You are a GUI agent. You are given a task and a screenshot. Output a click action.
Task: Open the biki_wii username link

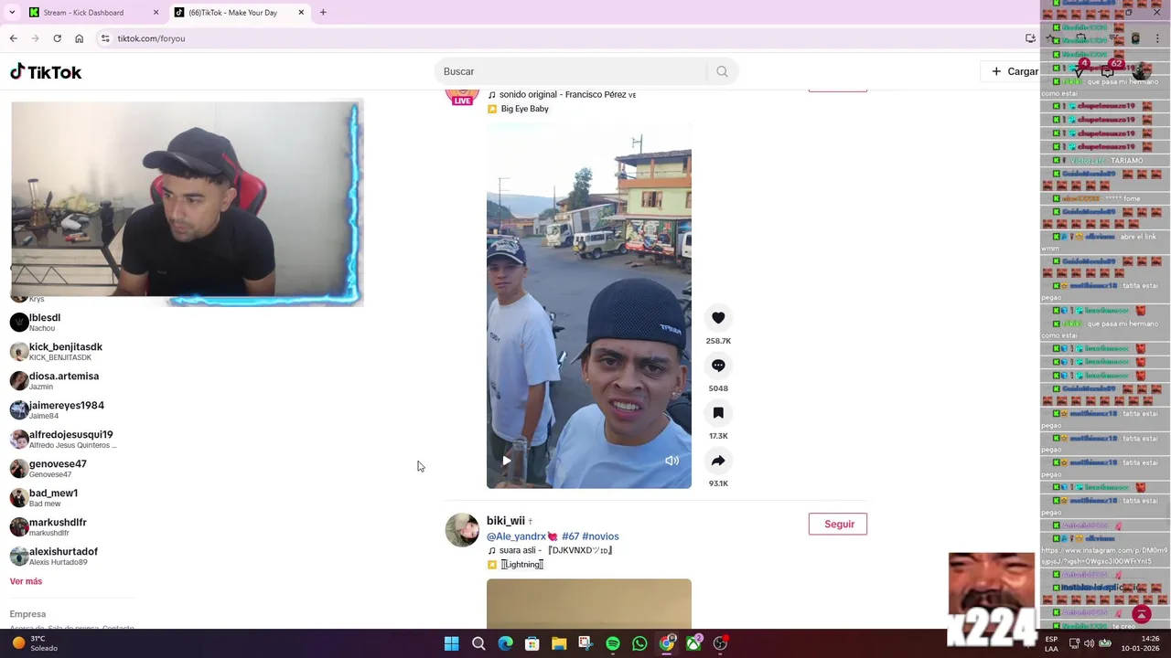pos(506,521)
